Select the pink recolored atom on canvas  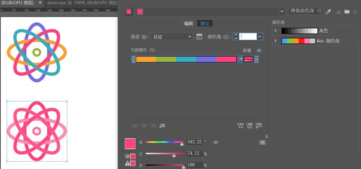[37, 131]
